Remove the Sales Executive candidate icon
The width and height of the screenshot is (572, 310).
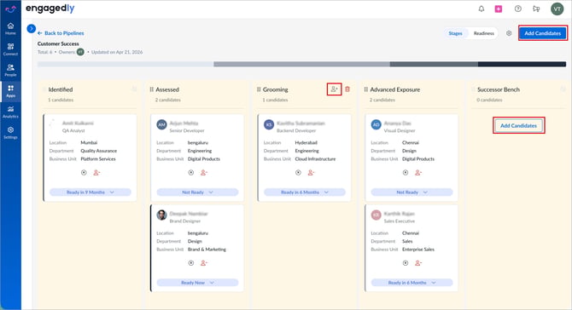coord(418,262)
